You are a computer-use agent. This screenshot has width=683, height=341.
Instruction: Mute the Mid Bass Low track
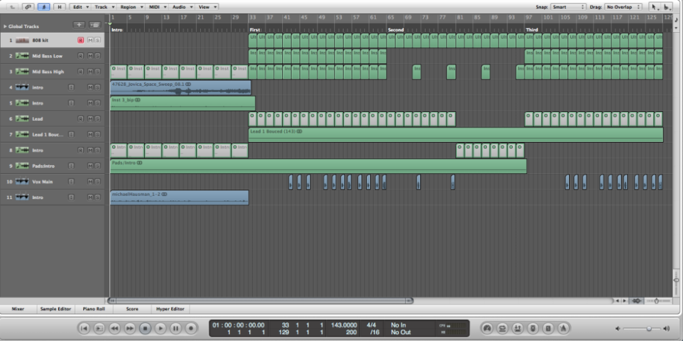click(90, 56)
